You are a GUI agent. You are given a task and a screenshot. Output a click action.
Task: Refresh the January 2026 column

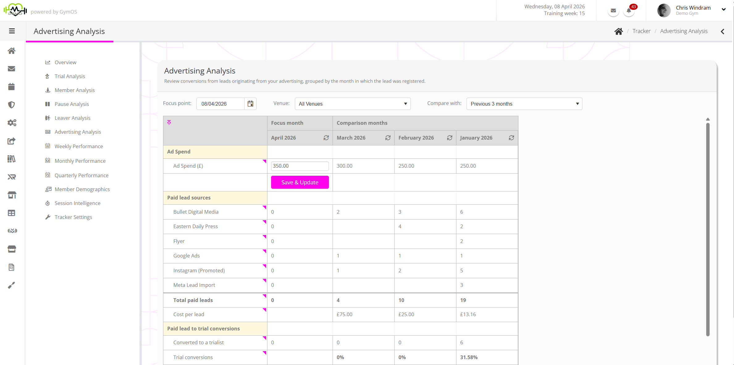pos(511,138)
